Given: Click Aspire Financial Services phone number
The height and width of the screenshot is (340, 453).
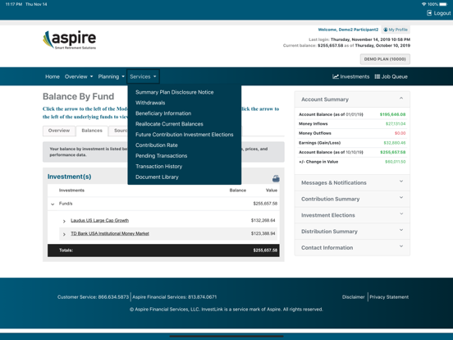Looking at the screenshot, I should click(x=202, y=297).
